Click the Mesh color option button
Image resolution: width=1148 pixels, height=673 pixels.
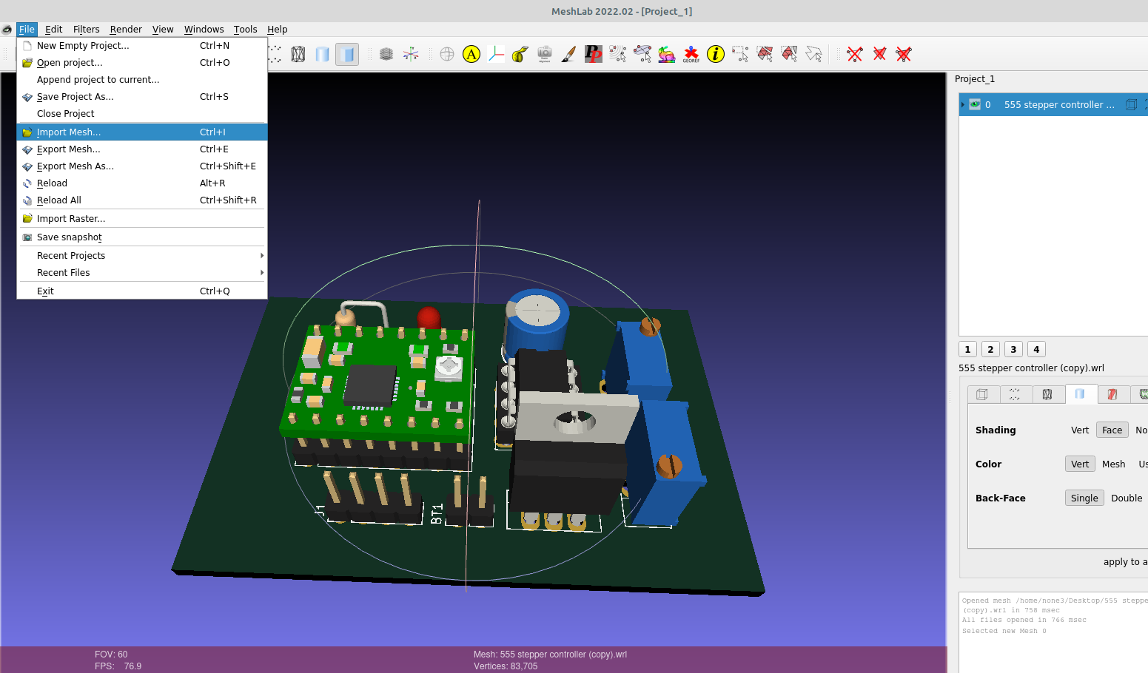pos(1113,464)
